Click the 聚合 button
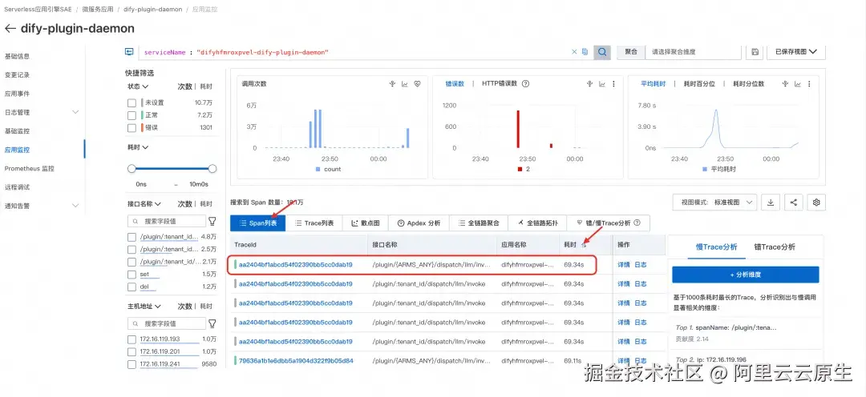The image size is (866, 397). (x=631, y=52)
